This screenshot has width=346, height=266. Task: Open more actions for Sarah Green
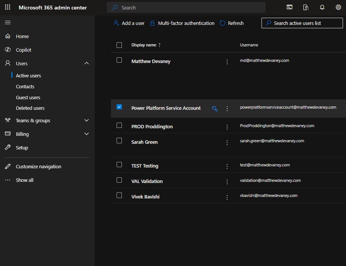pos(227,142)
